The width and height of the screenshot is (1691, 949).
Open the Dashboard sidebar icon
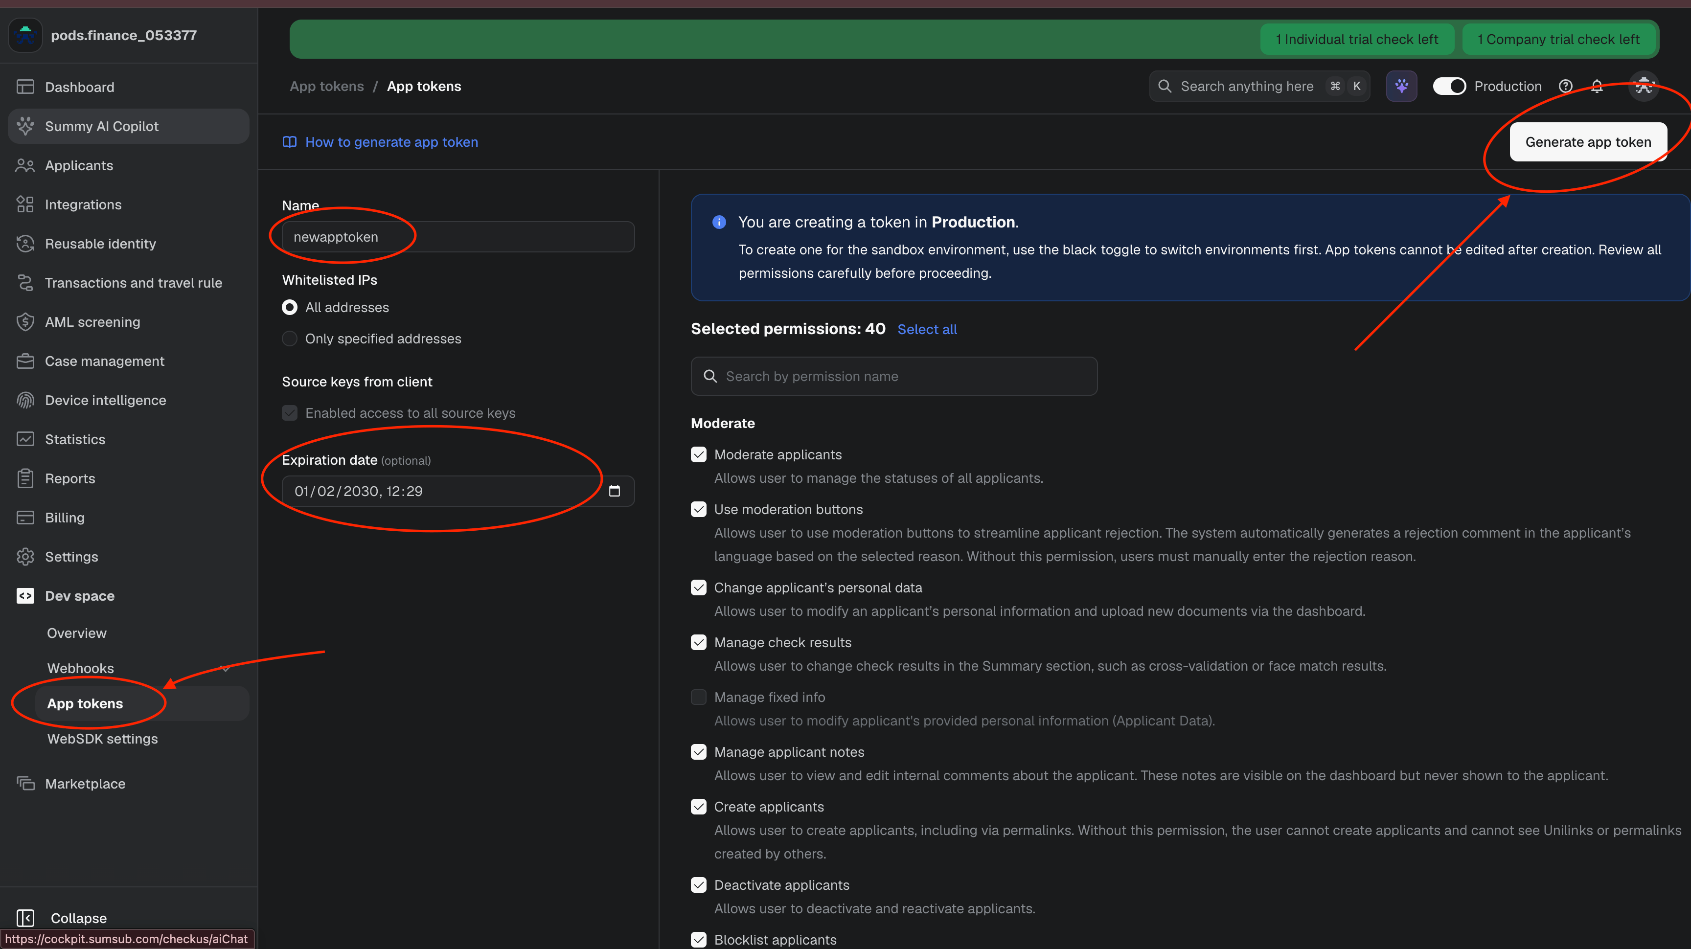[x=25, y=87]
